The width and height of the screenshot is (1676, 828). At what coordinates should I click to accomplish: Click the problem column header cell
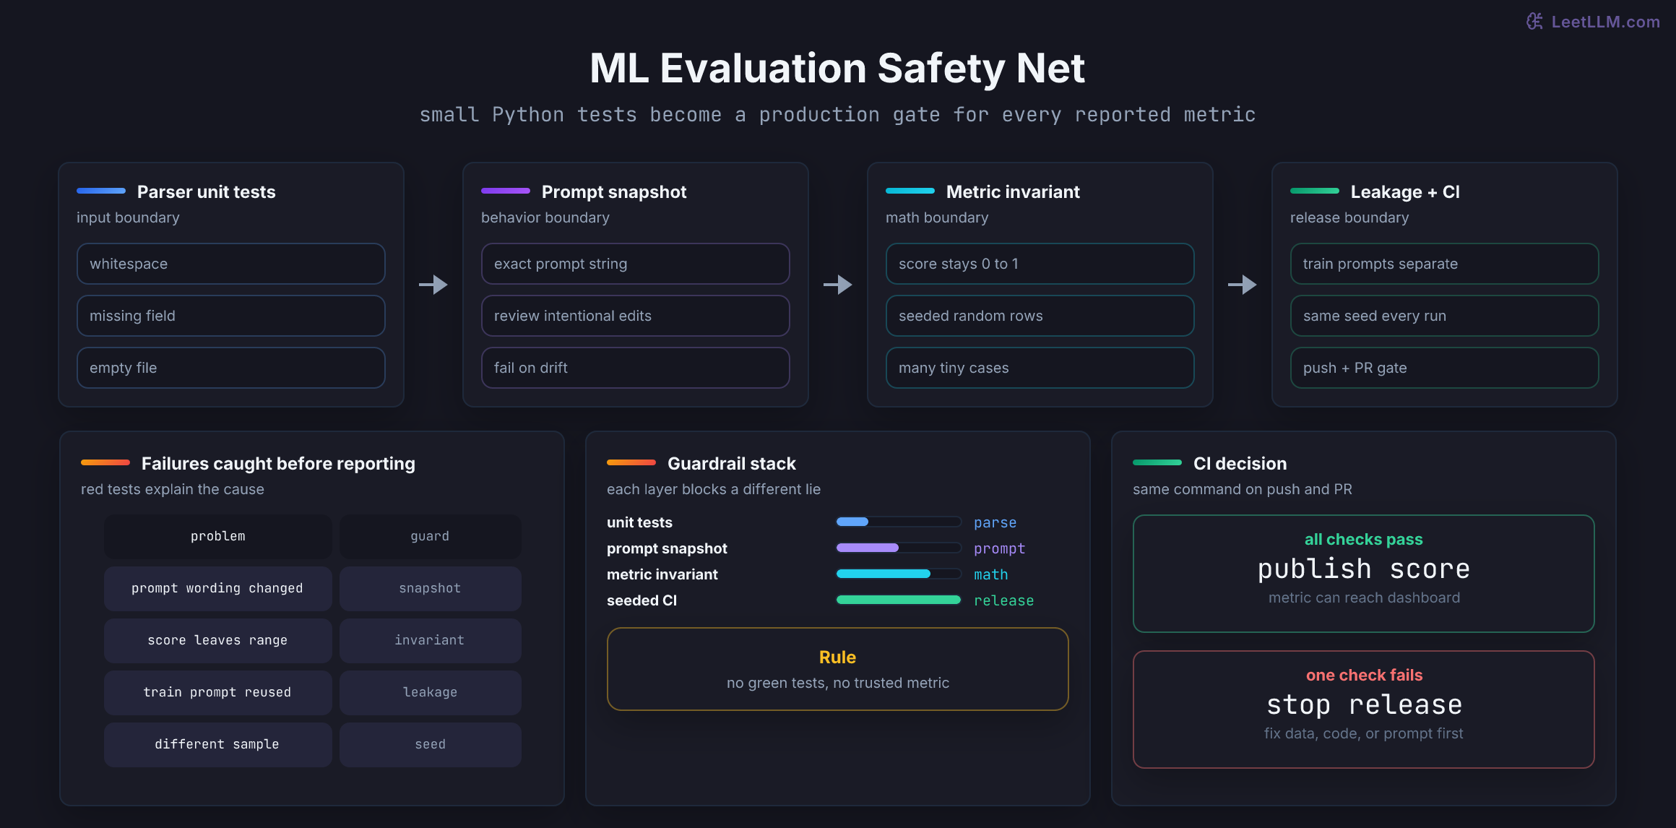[x=217, y=536]
